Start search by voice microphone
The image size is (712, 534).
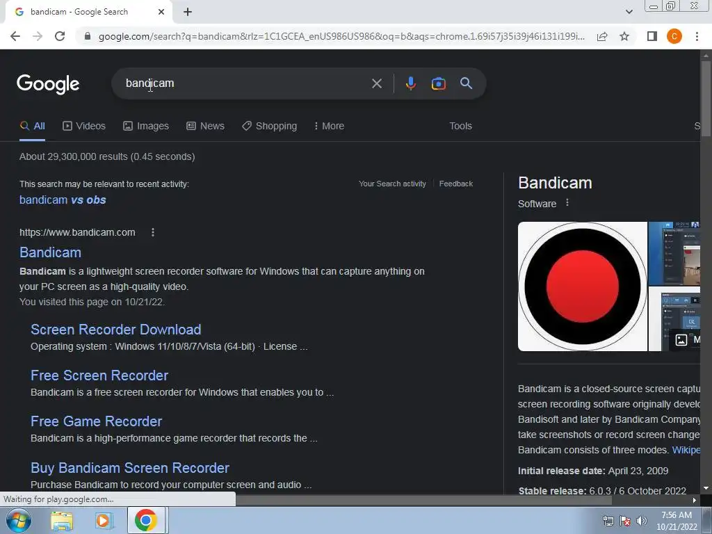tap(410, 83)
